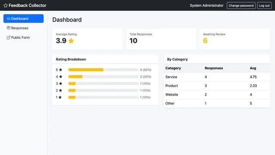This screenshot has height=155, width=275.
Task: Open the Dashboard sidebar item
Action: pos(24,19)
